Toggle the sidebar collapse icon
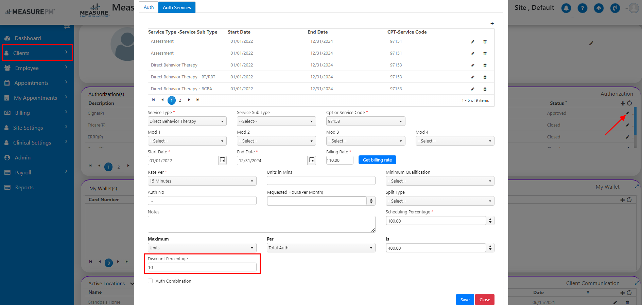The image size is (642, 305). point(67,26)
